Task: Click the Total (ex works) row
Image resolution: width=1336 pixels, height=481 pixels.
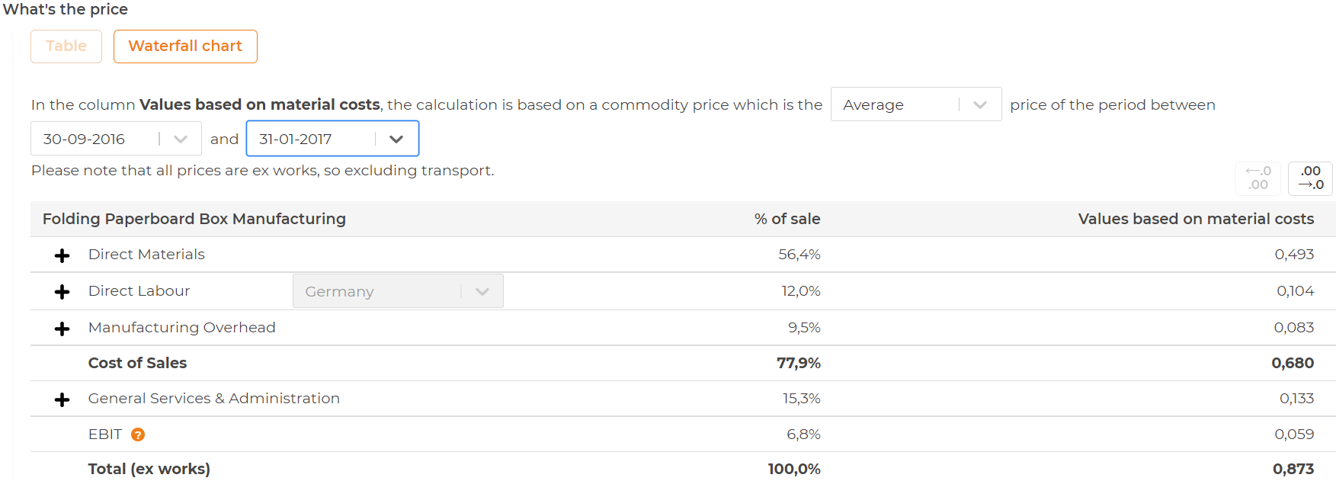Action: (149, 469)
